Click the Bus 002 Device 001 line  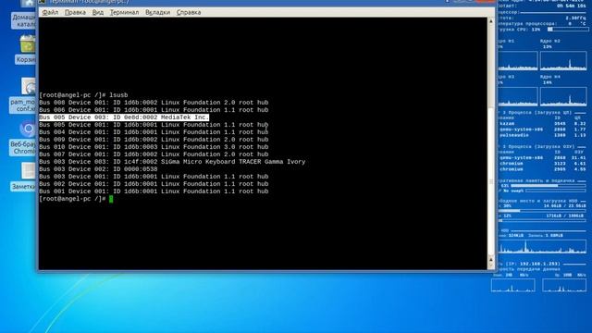[154, 184]
